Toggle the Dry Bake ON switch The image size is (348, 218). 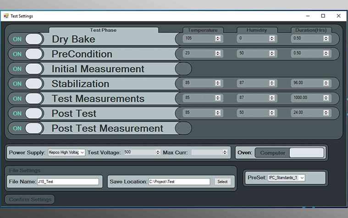[26, 39]
